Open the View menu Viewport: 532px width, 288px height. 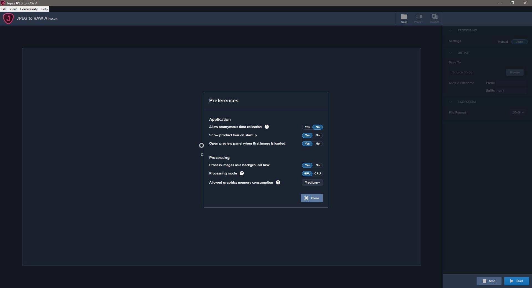pos(13,9)
